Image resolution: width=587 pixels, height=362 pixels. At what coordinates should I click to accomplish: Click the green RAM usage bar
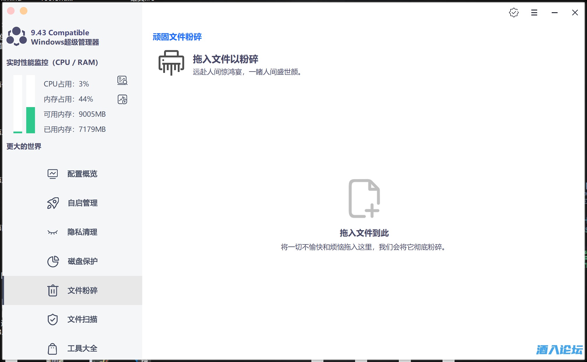pos(31,120)
